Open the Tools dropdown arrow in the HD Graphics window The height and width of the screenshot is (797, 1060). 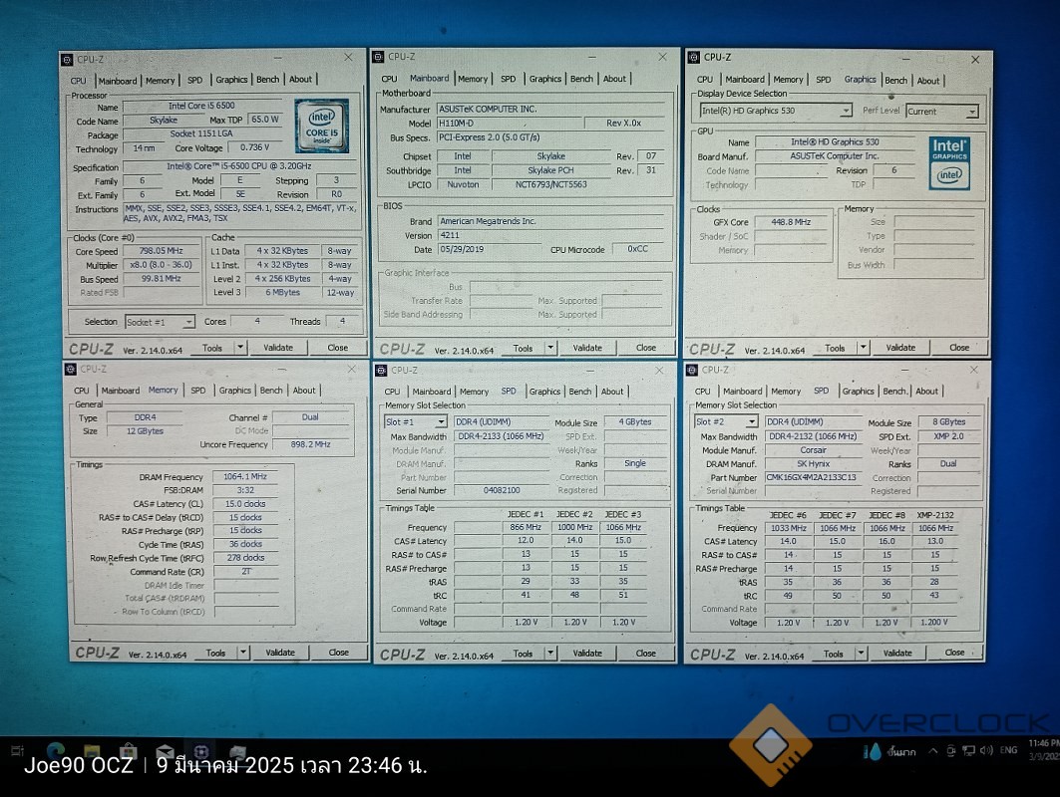point(863,347)
